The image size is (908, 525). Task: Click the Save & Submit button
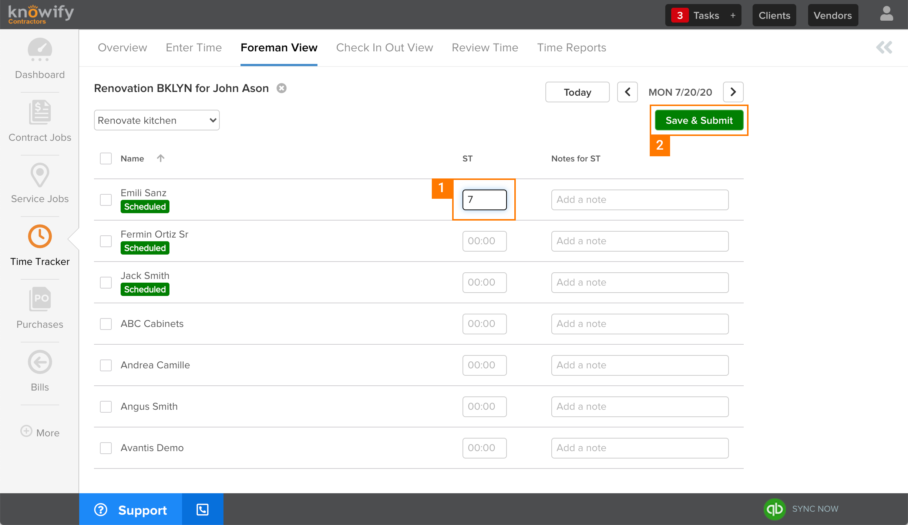click(x=699, y=120)
